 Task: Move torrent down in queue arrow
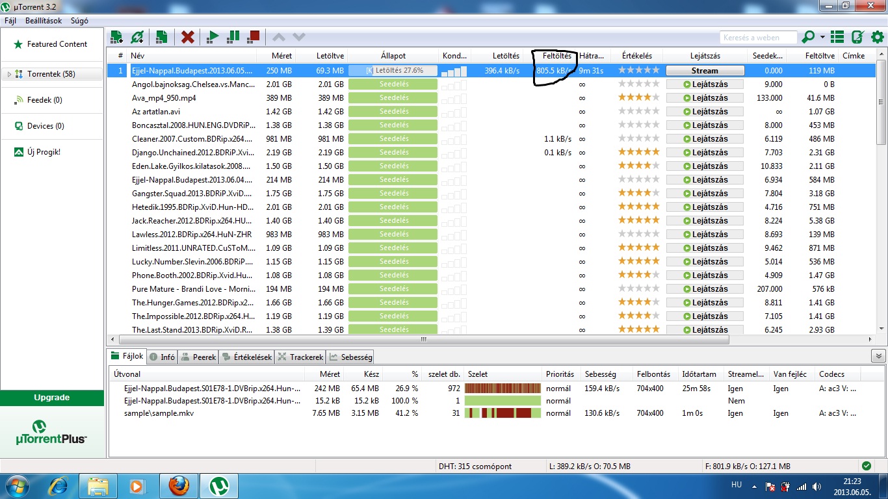click(x=299, y=37)
